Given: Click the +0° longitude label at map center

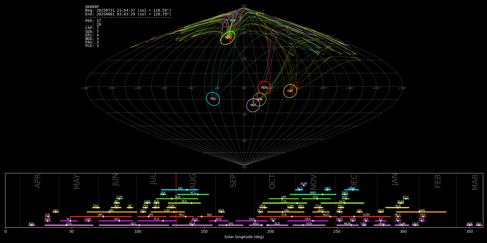Looking at the screenshot, I should point(244,88).
